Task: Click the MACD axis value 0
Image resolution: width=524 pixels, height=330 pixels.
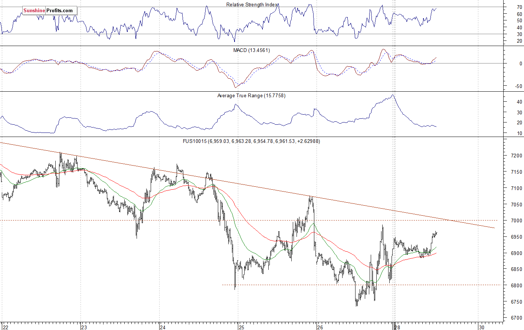Action: point(521,64)
